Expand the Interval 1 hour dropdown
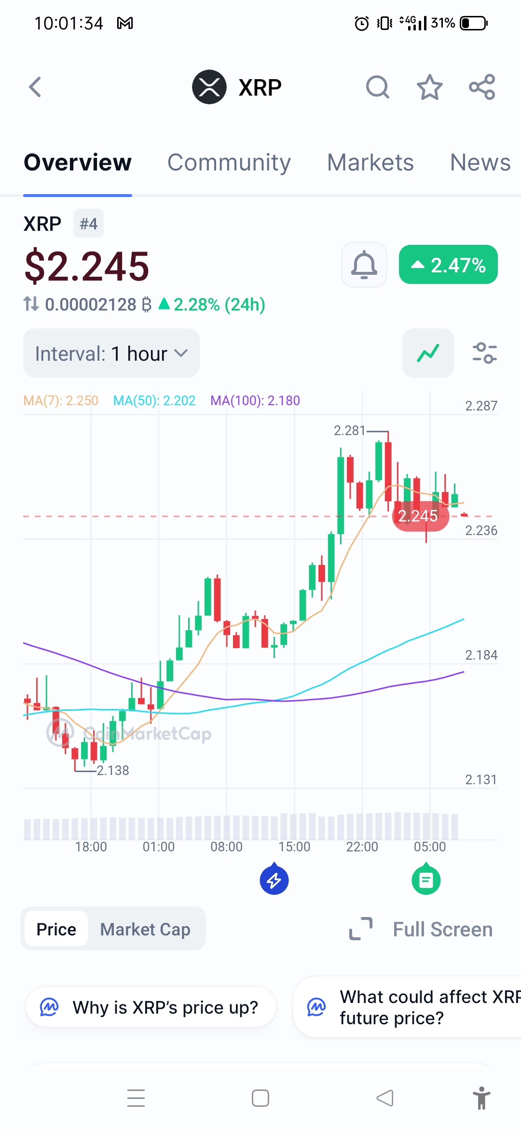 111,353
